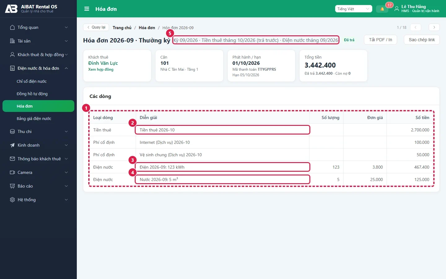Screen dimensions: 446x279
Task: Click the Tài sản building icon
Action: point(12,41)
